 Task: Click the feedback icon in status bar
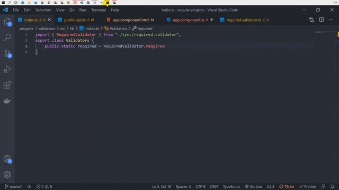click(323, 186)
